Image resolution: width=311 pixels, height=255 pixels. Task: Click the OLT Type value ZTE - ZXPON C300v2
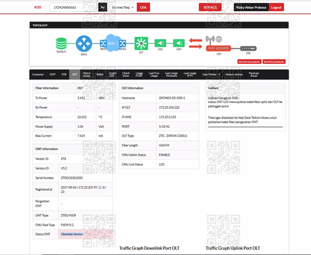(173, 136)
